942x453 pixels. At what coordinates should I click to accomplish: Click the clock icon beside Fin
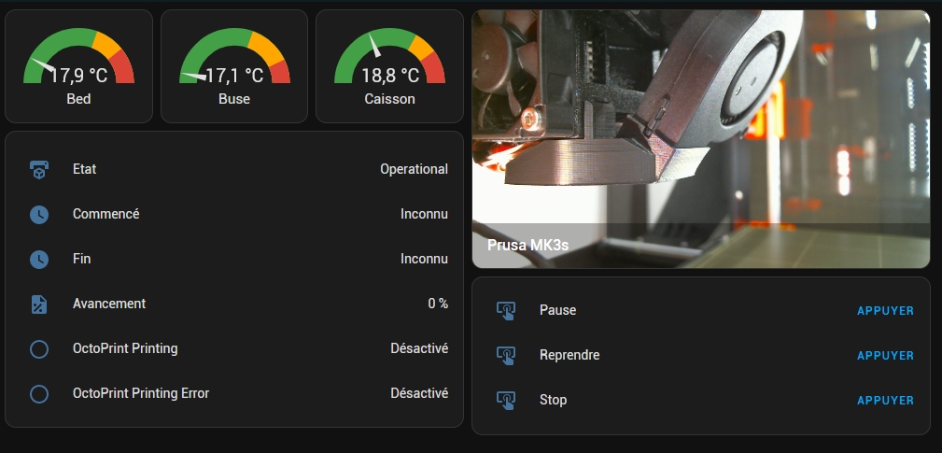point(39,259)
